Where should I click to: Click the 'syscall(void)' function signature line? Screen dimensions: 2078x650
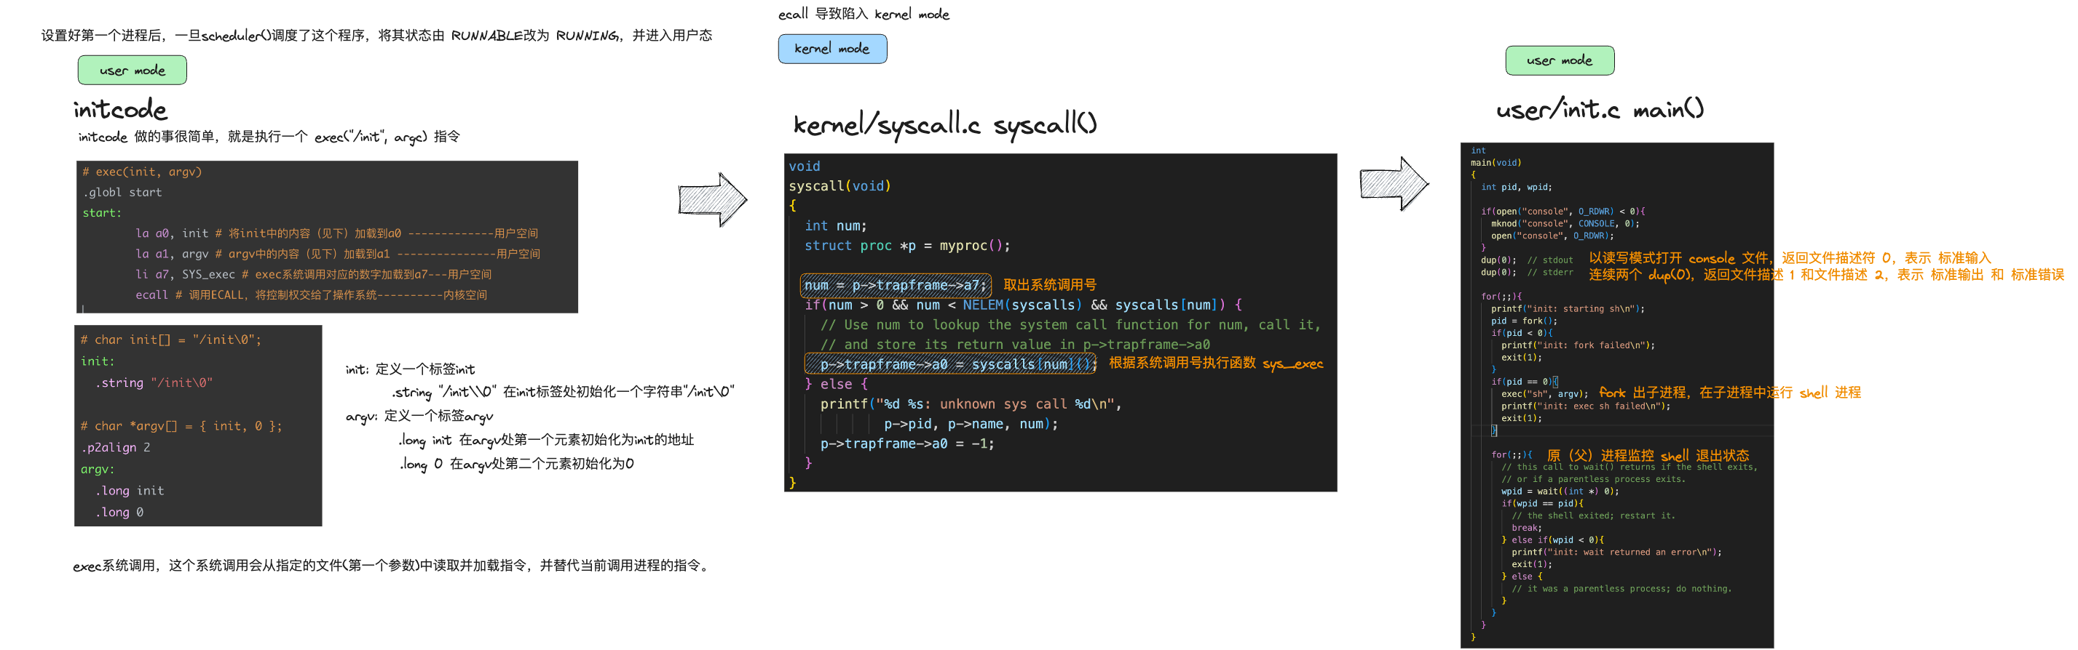839,186
